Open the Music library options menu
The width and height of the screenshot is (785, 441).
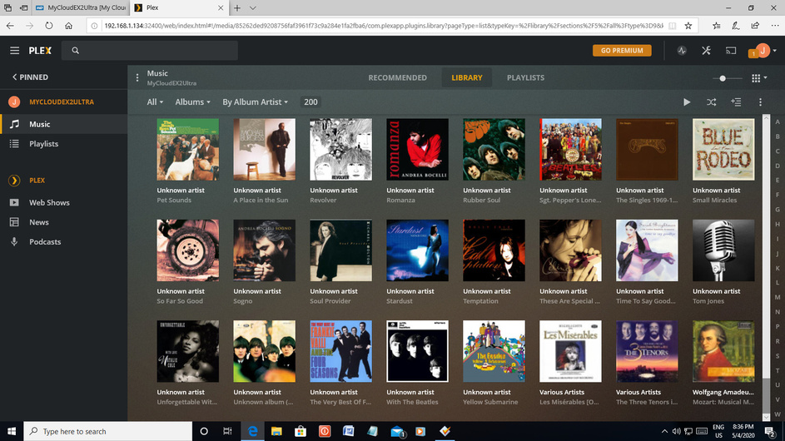tap(137, 77)
